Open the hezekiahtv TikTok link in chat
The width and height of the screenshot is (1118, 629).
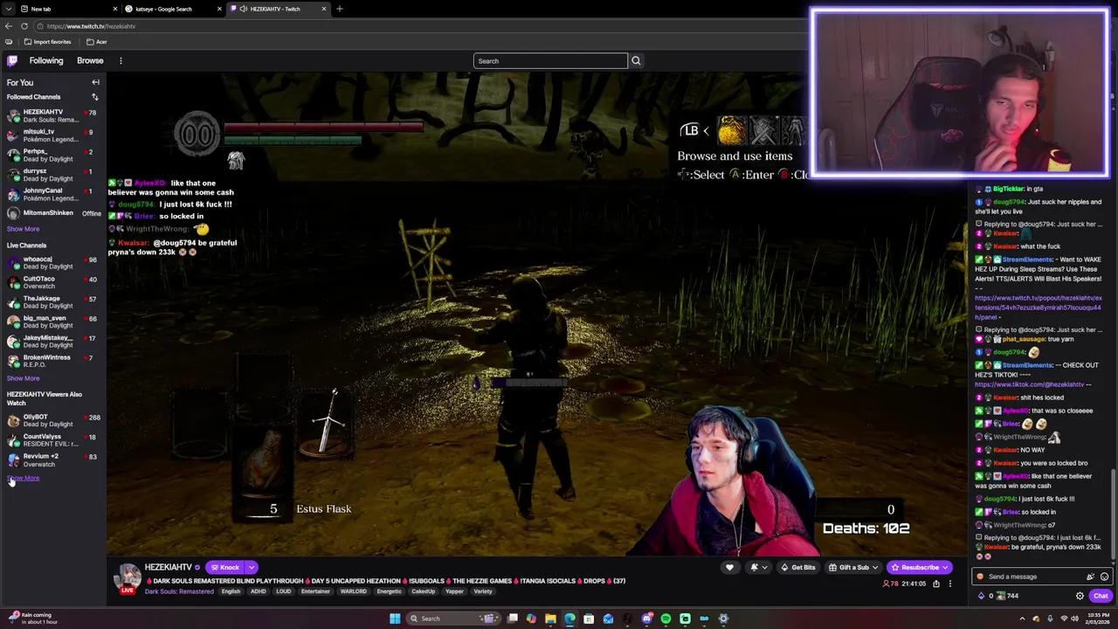pyautogui.click(x=1030, y=384)
